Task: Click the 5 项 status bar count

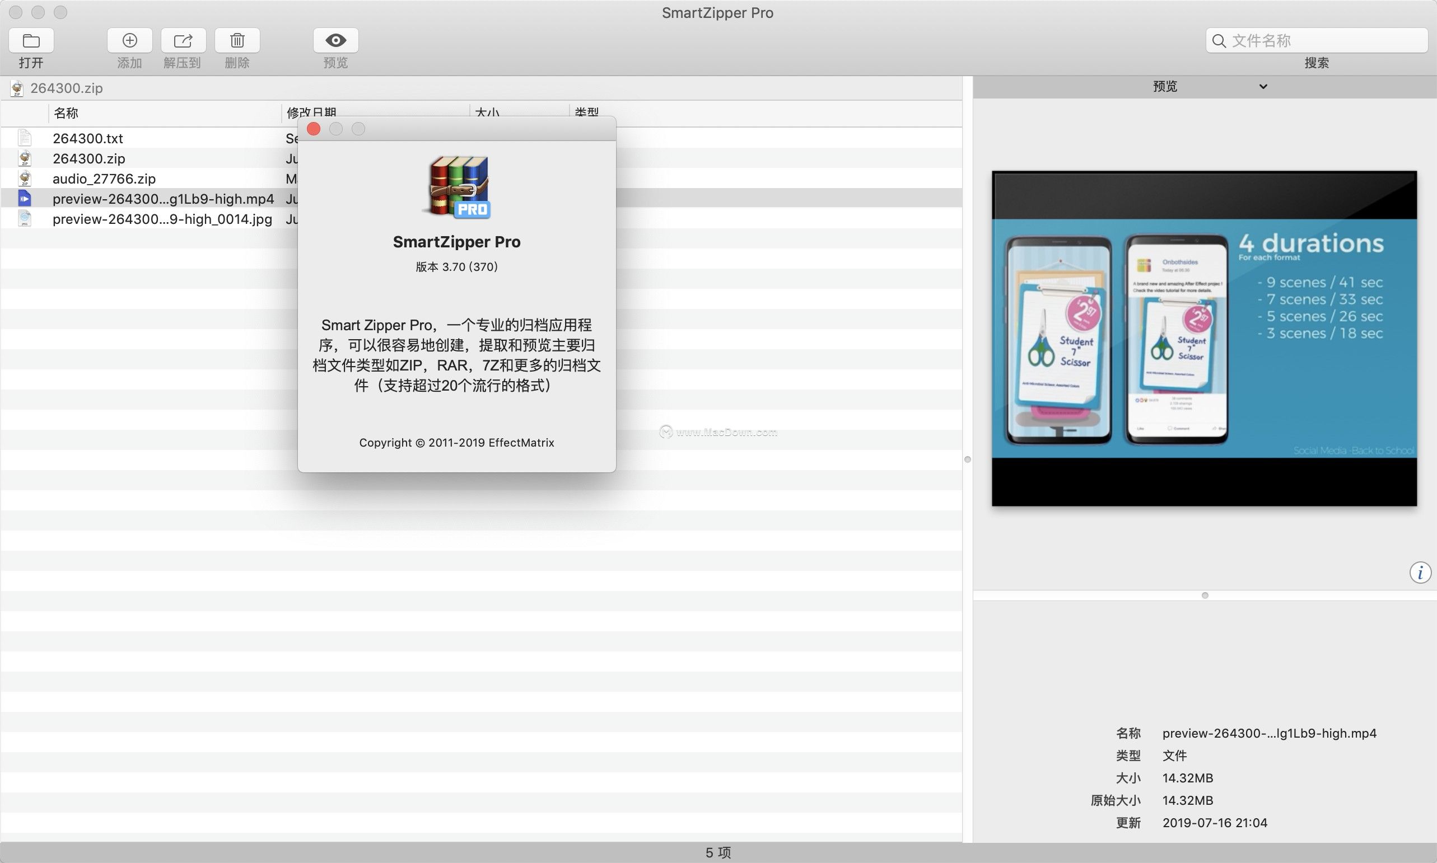Action: coord(718,852)
